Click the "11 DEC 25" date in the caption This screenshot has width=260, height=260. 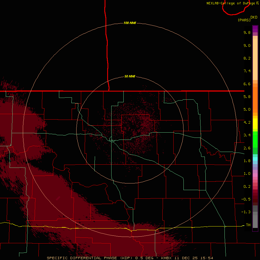coord(186,258)
